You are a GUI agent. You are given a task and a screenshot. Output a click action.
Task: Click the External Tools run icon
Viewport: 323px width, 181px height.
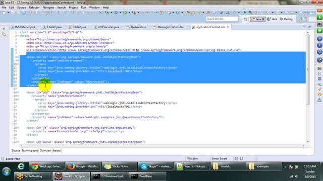tap(134, 13)
